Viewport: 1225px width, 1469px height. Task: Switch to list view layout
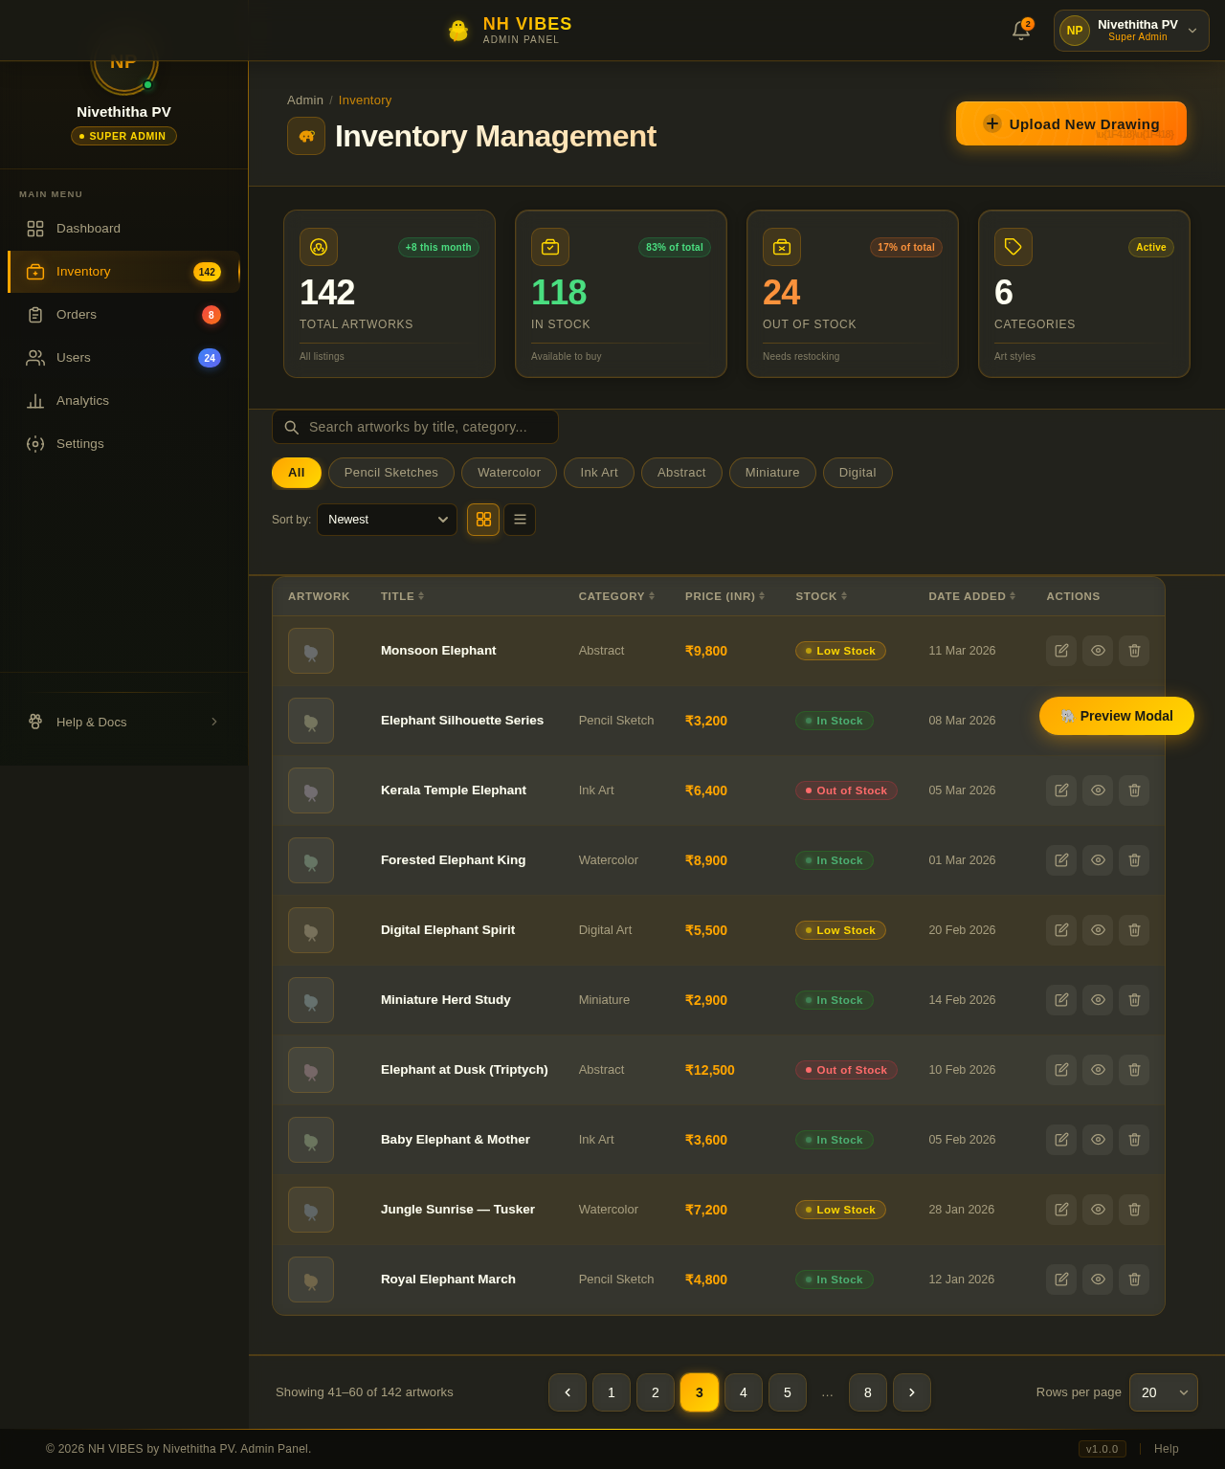[x=519, y=520]
